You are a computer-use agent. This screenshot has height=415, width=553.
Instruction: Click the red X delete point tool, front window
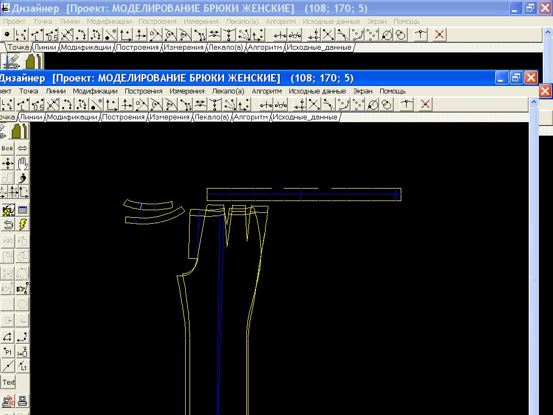(x=426, y=104)
